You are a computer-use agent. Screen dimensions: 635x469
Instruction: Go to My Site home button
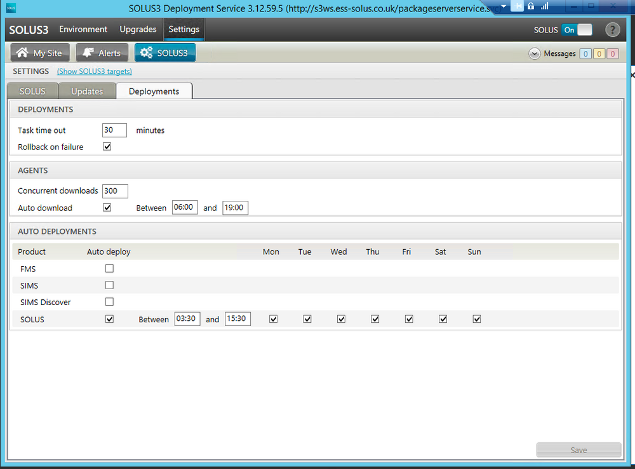point(40,53)
